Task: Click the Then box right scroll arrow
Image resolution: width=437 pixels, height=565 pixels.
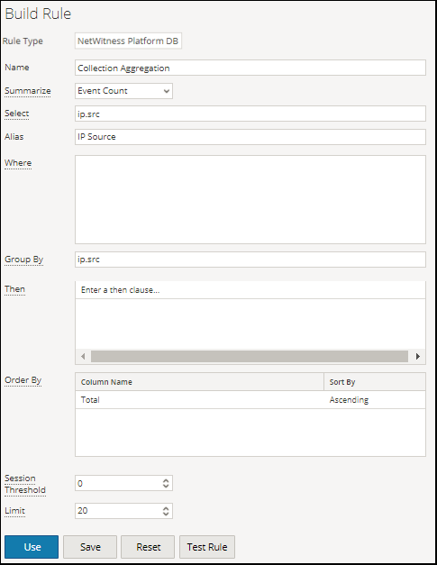Action: (417, 356)
